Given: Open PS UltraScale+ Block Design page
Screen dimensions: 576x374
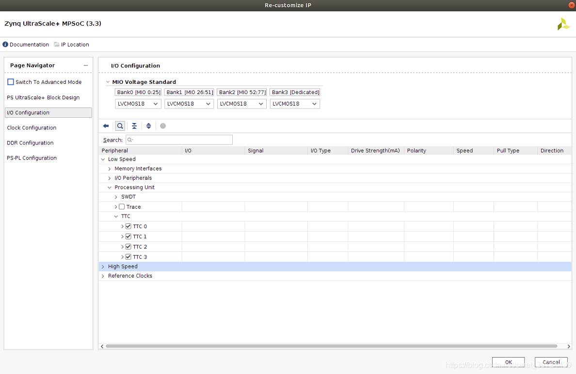Looking at the screenshot, I should point(43,98).
